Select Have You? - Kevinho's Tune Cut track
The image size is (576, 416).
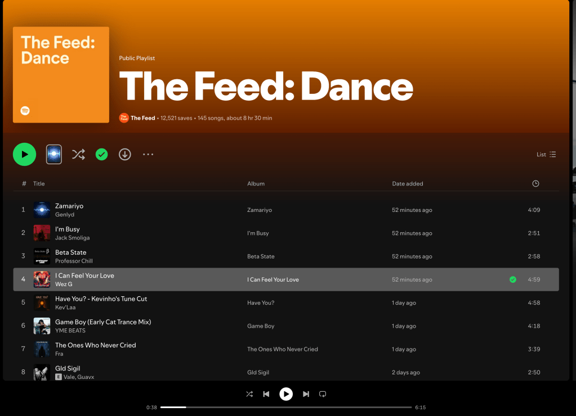tap(101, 299)
